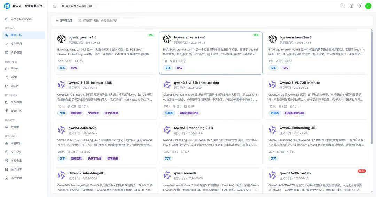The height and width of the screenshot is (197, 376).
Task: Open notifications bell icon
Action: [x=359, y=6]
